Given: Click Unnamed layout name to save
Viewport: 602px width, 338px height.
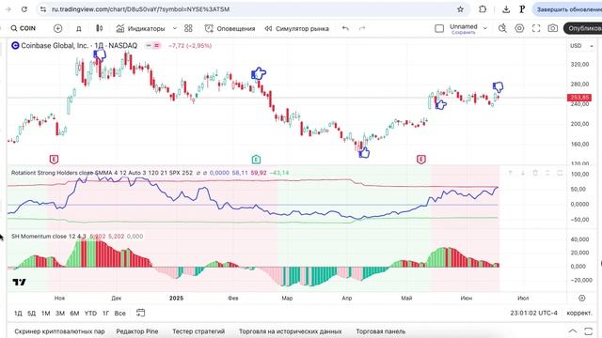Looking at the screenshot, I should coord(464,28).
